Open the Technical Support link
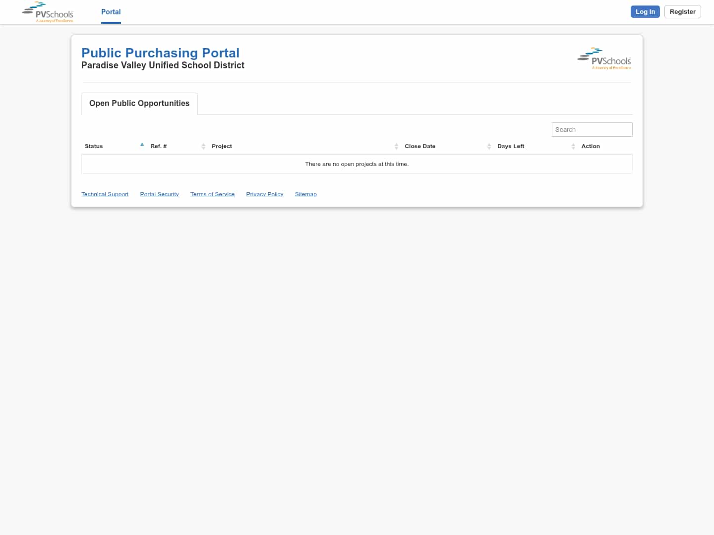Image resolution: width=714 pixels, height=535 pixels. (x=105, y=194)
